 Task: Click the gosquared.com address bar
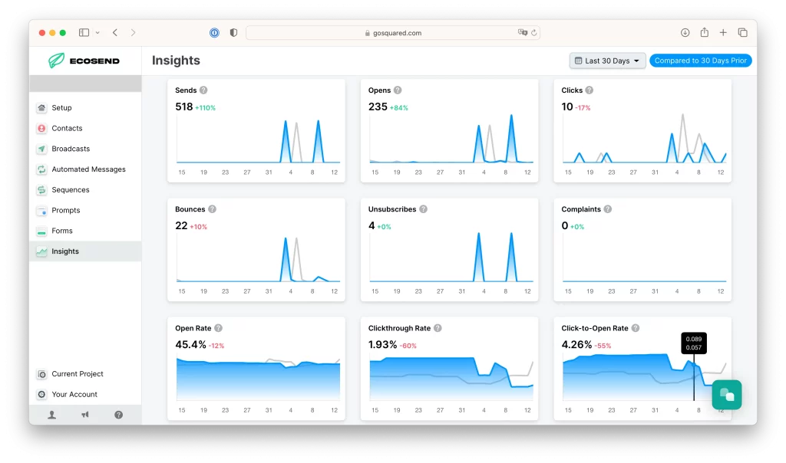(x=392, y=33)
